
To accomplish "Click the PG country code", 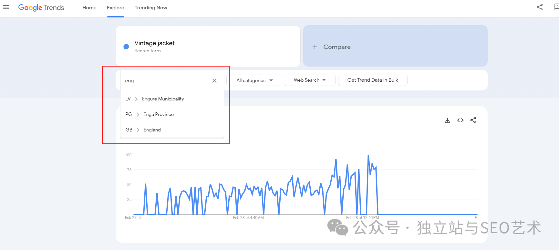I will click(129, 114).
